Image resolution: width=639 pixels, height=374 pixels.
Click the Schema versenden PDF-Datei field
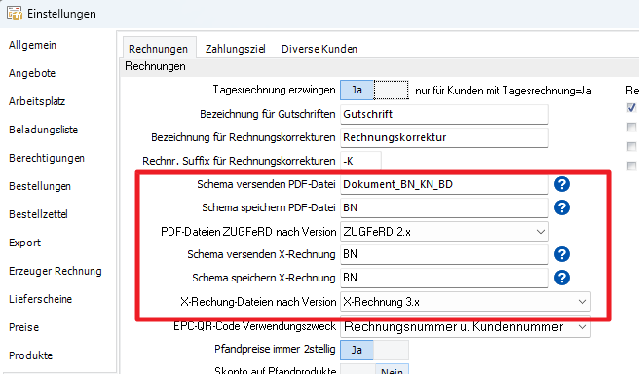pos(444,184)
